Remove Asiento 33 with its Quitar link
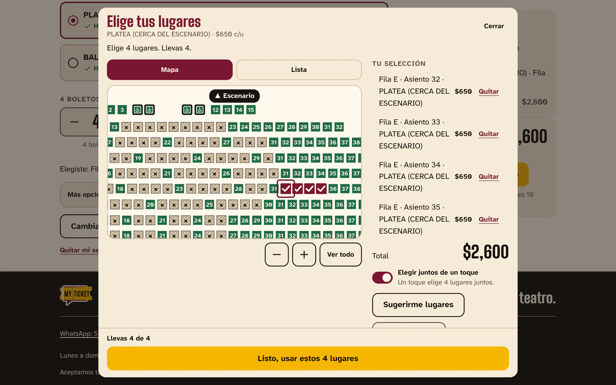This screenshot has width=616, height=385. coord(488,134)
